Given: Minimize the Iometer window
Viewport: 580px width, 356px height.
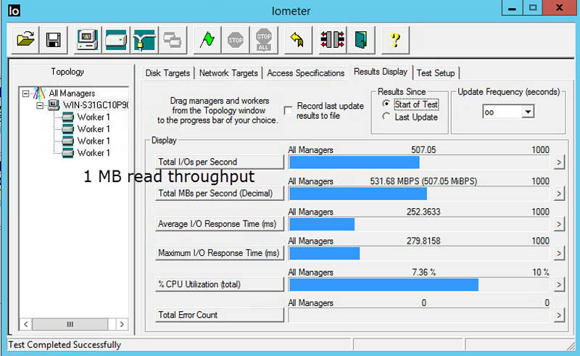Looking at the screenshot, I should 513,7.
